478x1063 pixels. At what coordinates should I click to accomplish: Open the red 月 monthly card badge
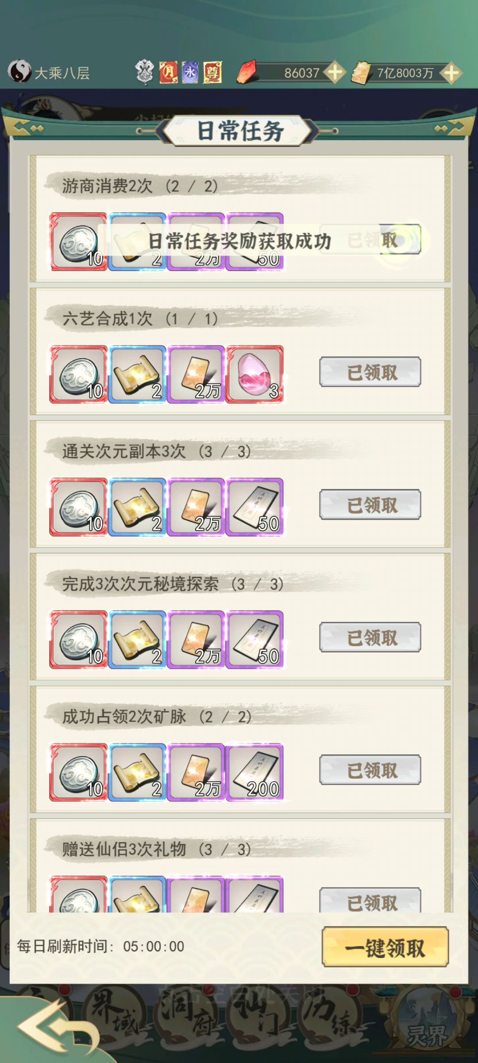(x=168, y=72)
